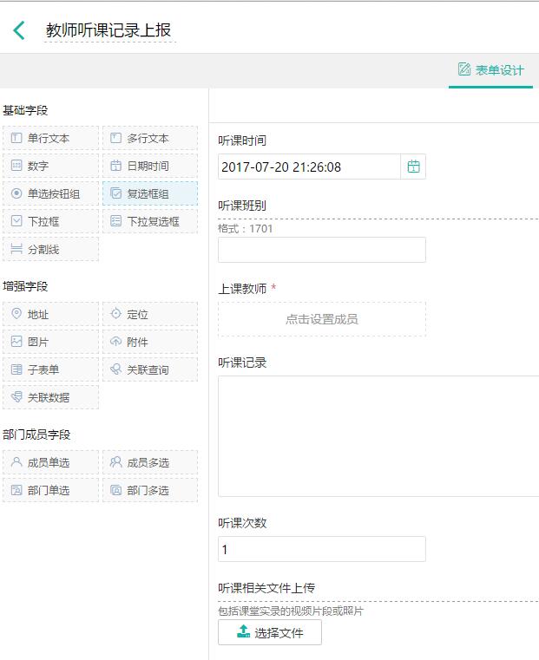Click 点击设置成员 under 上课教师

click(322, 319)
